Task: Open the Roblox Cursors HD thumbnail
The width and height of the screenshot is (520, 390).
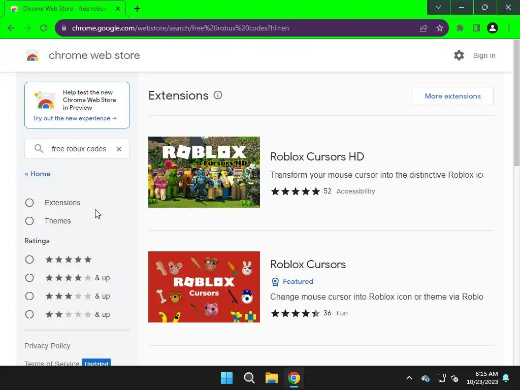Action: 204,172
